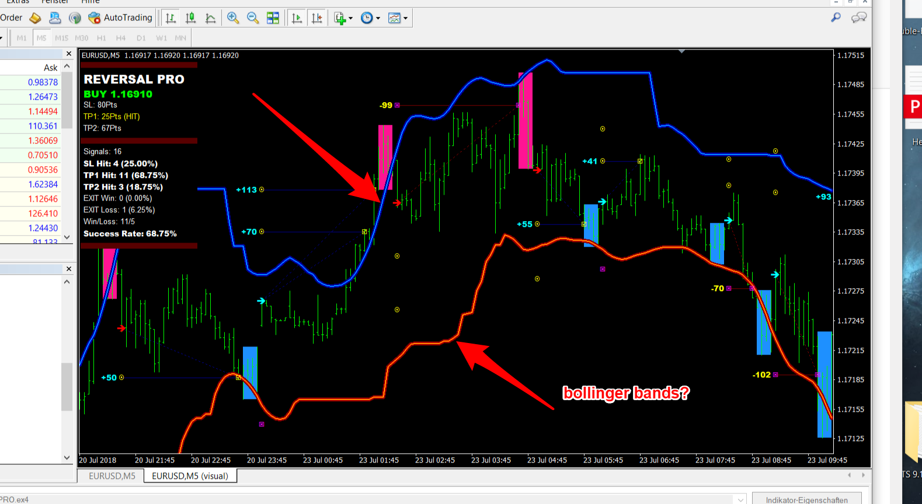This screenshot has width=922, height=504.
Task: Click the -102 signal label on chart
Action: pos(761,374)
